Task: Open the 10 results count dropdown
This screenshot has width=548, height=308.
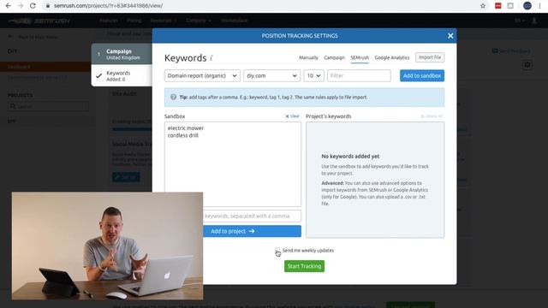Action: click(313, 76)
